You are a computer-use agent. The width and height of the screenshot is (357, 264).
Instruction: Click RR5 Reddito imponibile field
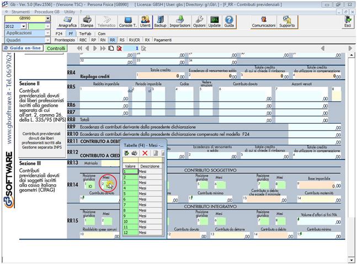104,94
